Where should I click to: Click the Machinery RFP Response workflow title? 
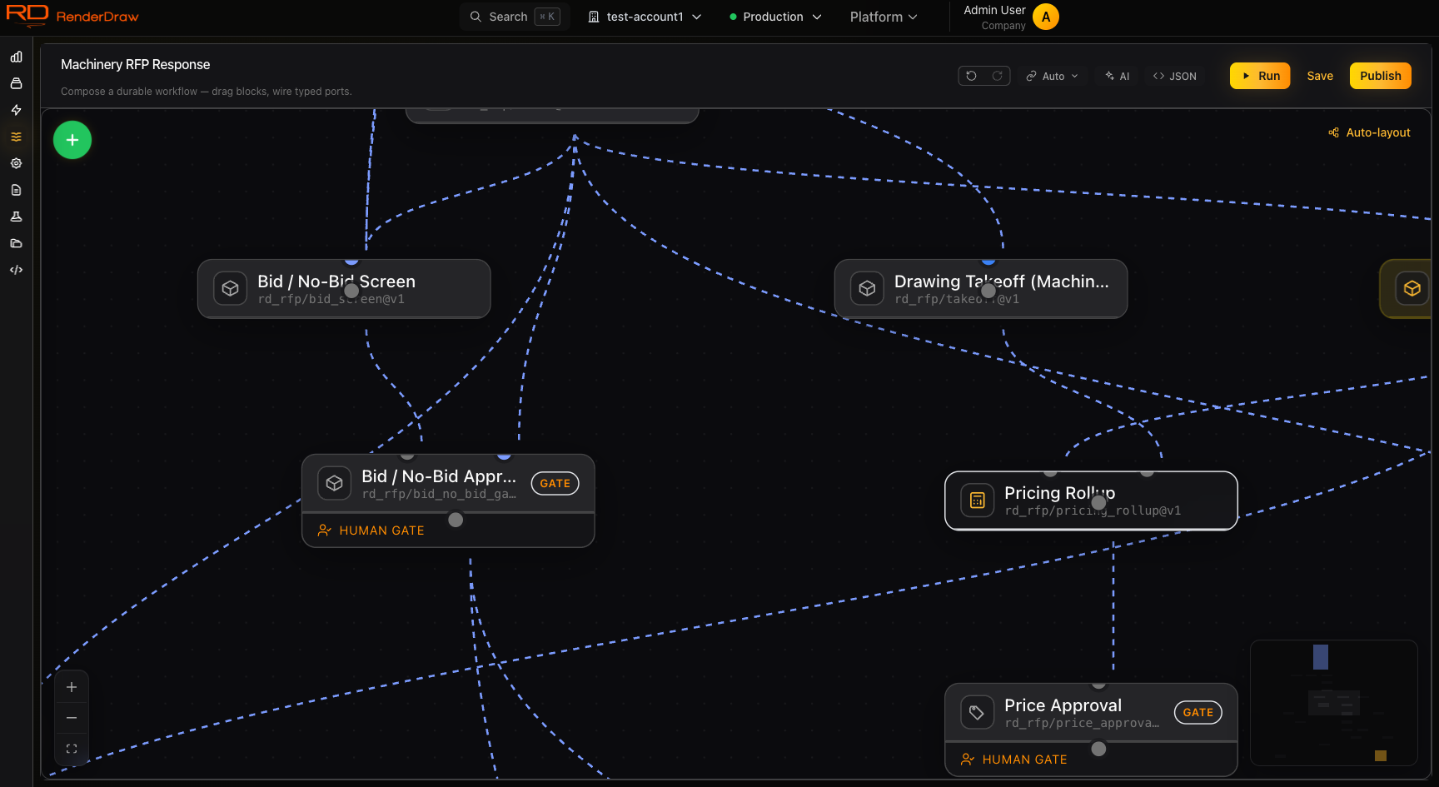coord(136,64)
